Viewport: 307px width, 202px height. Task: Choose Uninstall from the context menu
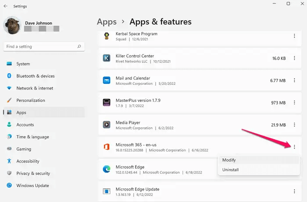259,170
